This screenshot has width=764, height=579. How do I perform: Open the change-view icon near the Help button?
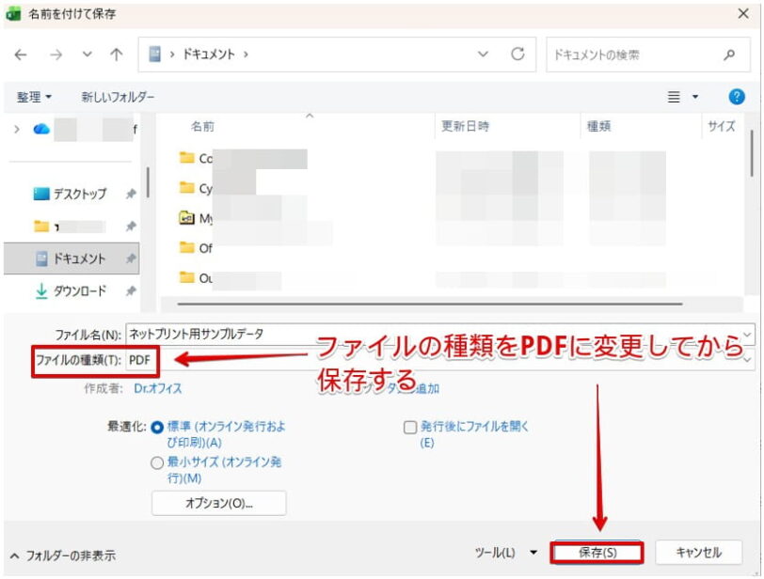click(676, 95)
